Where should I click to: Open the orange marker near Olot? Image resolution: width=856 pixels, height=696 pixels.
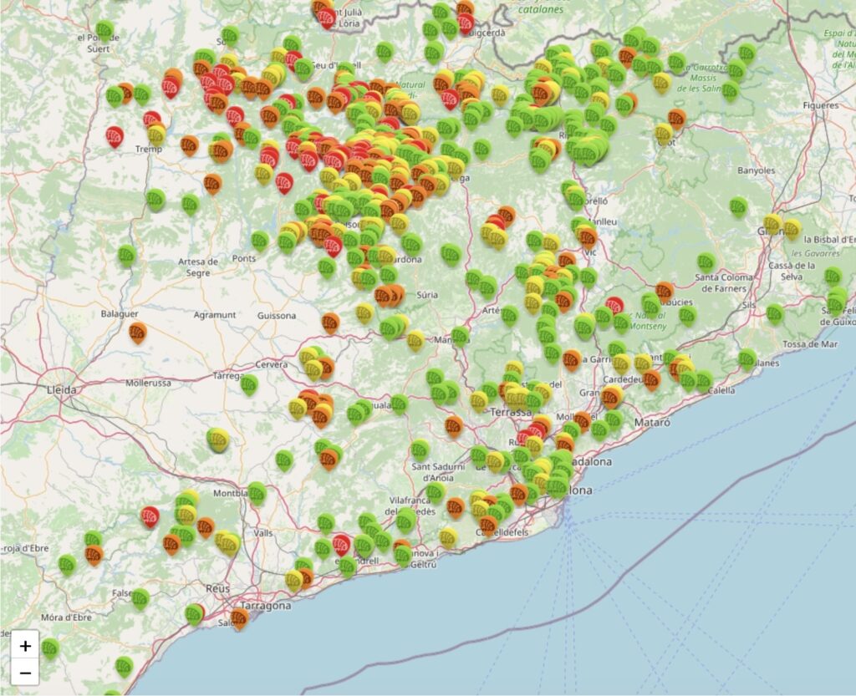click(676, 117)
